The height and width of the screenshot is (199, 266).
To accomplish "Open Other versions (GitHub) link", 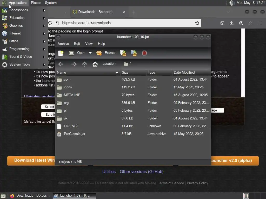I will (x=142, y=172).
